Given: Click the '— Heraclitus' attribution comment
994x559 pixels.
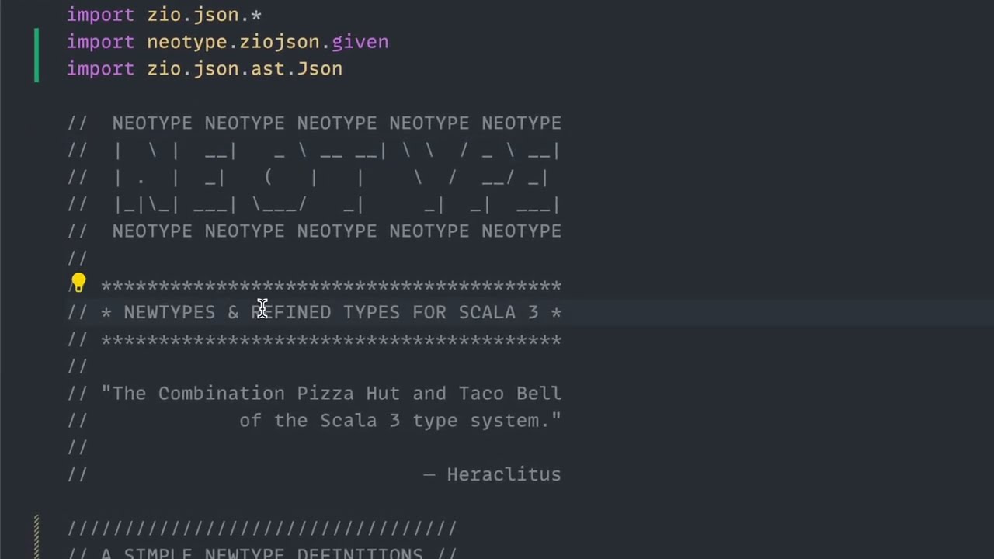Looking at the screenshot, I should point(492,474).
